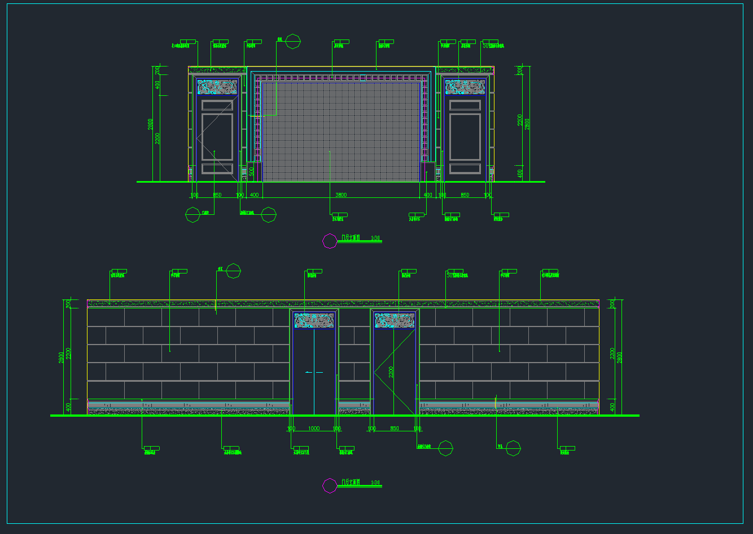Click the magenta circle beside the lower drawing title
This screenshot has width=753, height=534.
[x=330, y=486]
